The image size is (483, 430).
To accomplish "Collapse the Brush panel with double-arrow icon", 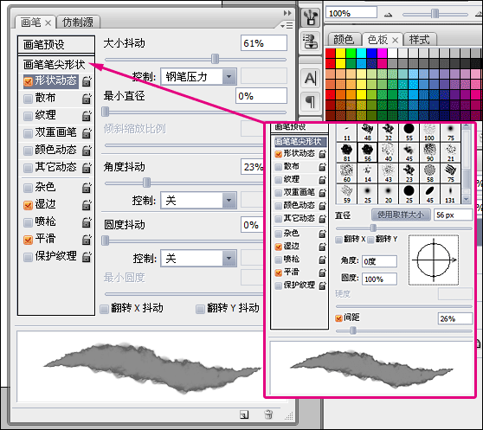I will point(287,13).
